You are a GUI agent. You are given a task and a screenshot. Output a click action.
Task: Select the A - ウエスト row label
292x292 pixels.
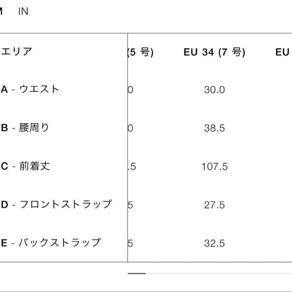(30, 90)
